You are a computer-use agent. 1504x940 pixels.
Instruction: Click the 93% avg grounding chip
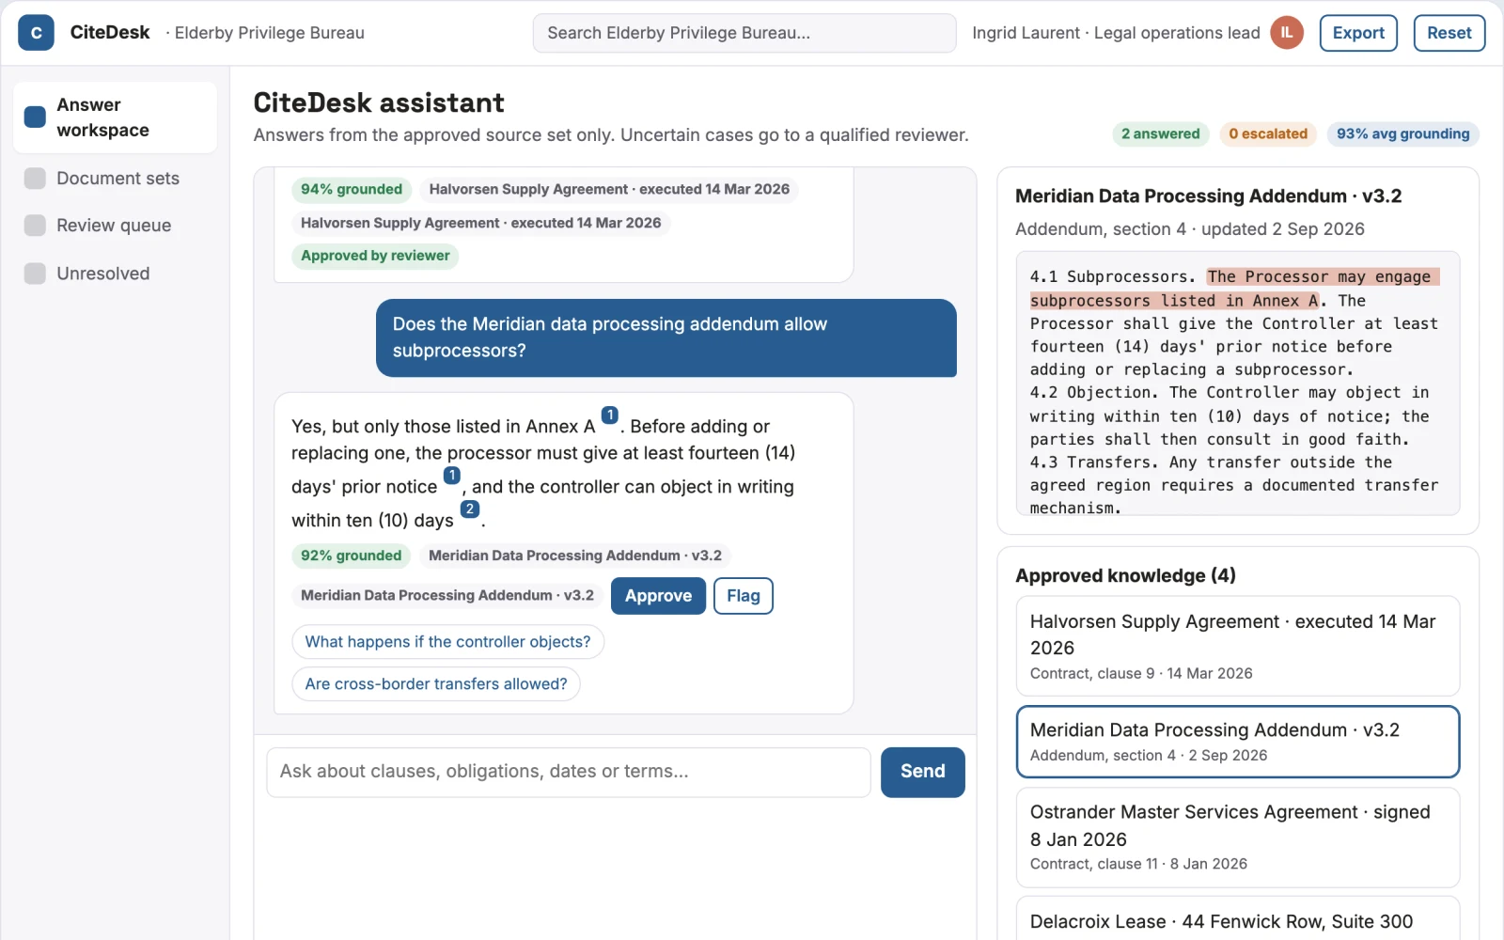coord(1402,133)
